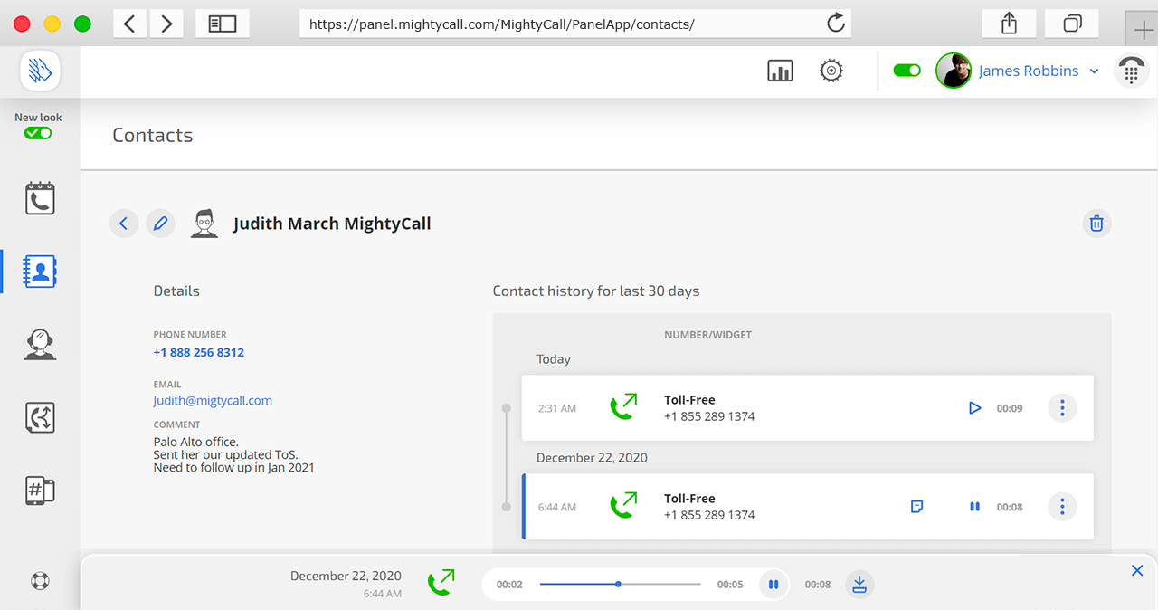Image resolution: width=1158 pixels, height=610 pixels.
Task: Select December 22 Toll-Free call entry
Action: pyautogui.click(x=808, y=507)
